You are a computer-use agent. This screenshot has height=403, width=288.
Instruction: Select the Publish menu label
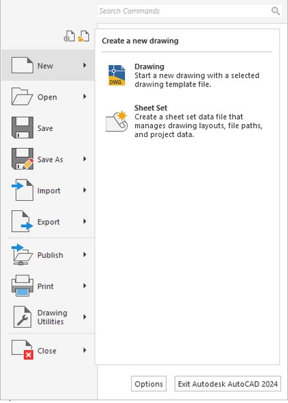click(x=50, y=255)
